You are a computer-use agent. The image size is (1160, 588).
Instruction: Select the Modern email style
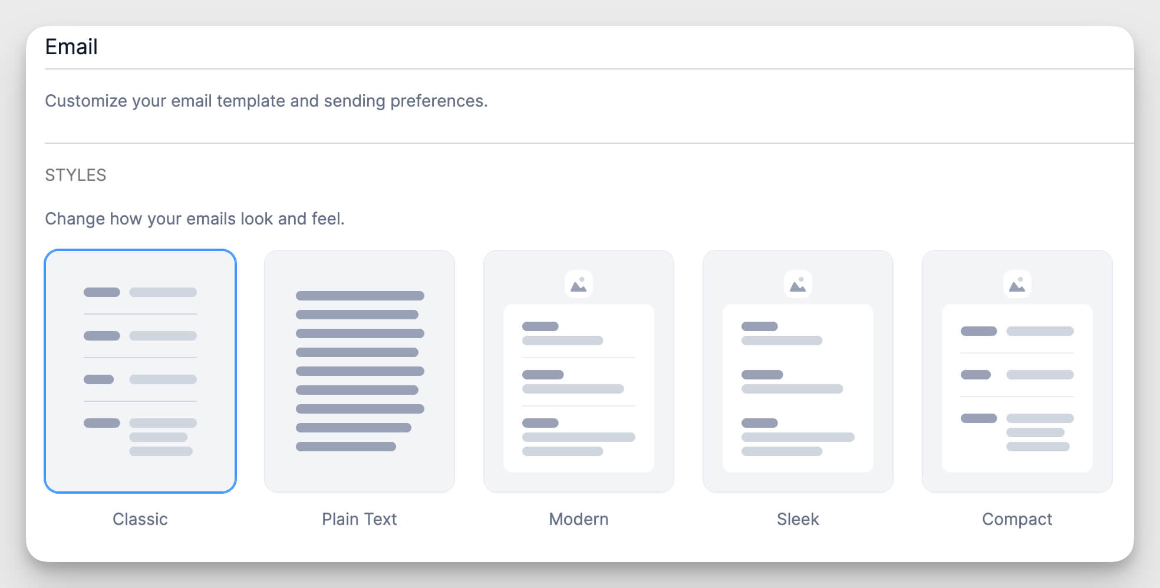point(578,371)
